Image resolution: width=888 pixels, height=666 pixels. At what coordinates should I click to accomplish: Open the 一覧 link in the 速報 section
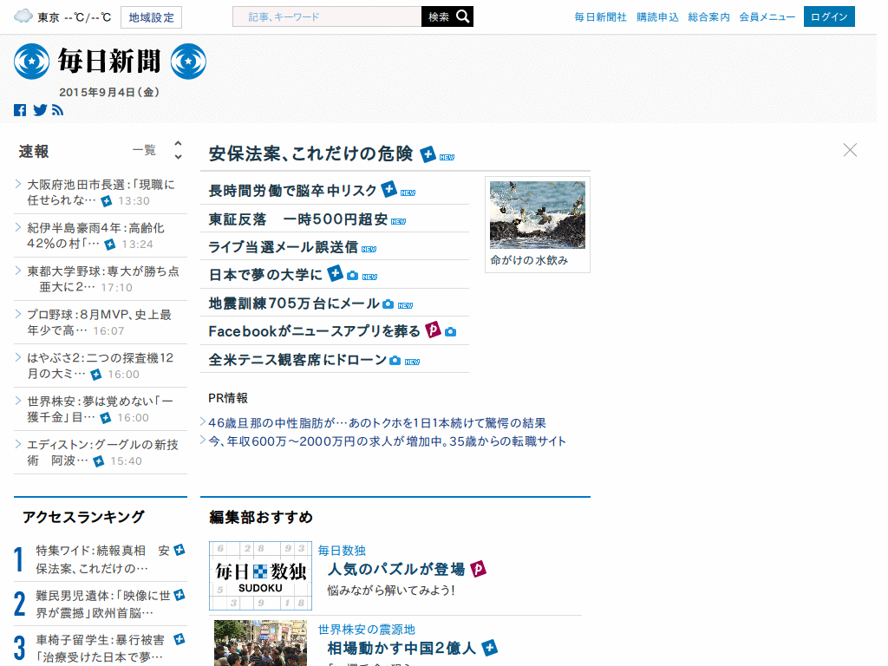(144, 149)
